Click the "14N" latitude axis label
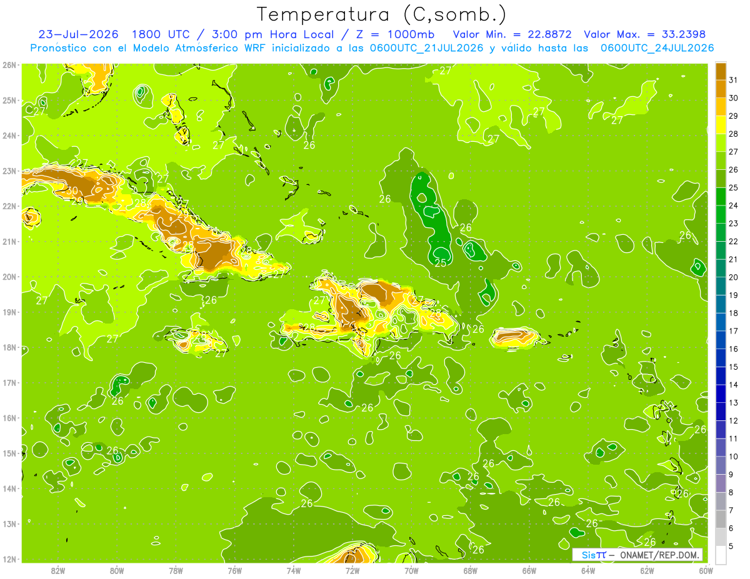Viewport: 750px width, 579px height. (x=9, y=488)
